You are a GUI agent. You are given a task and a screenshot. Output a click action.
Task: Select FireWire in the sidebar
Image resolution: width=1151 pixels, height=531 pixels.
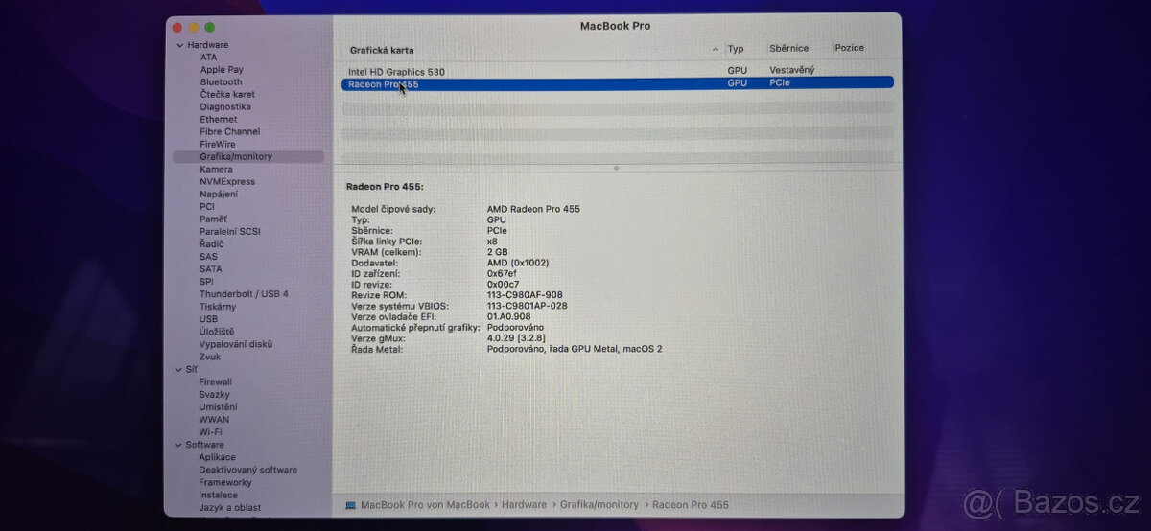(218, 145)
